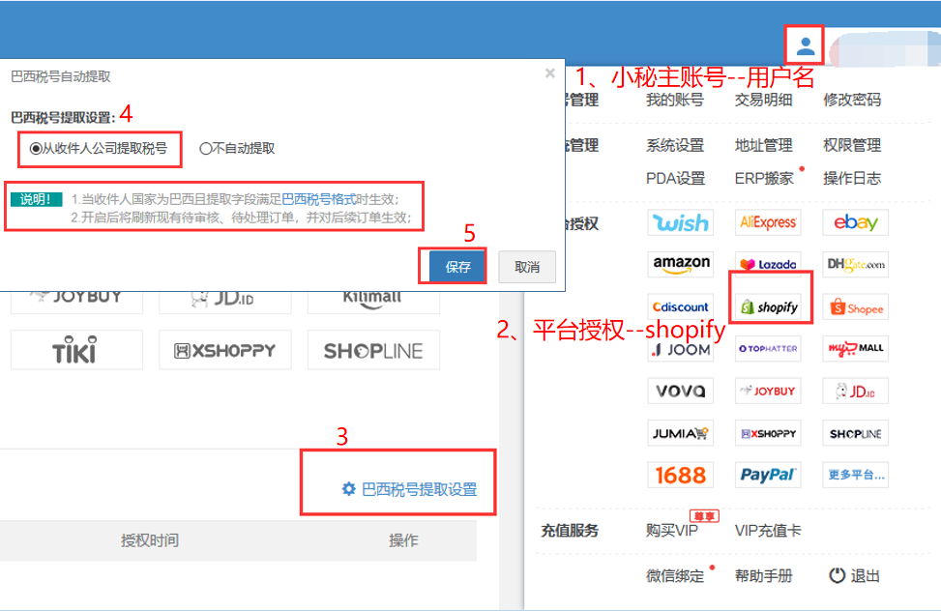Open the large XSHOPPY platform tile
The image size is (941, 611).
coord(225,350)
